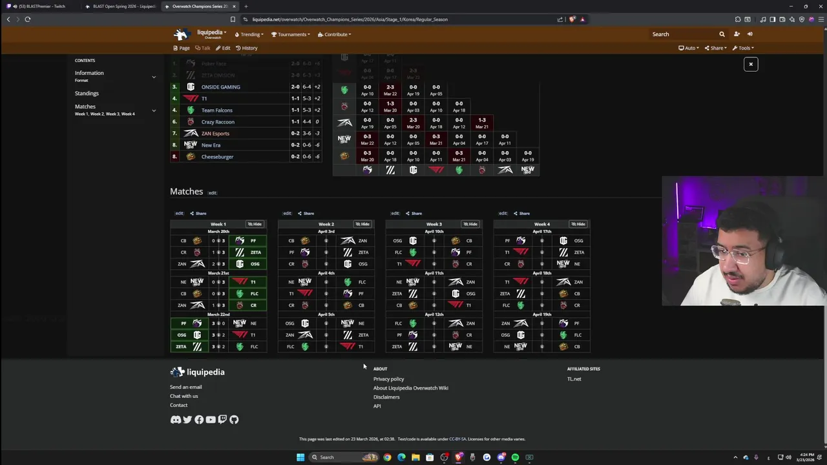Open the TL.net affiliated site link
This screenshot has height=465, width=827.
click(574, 379)
